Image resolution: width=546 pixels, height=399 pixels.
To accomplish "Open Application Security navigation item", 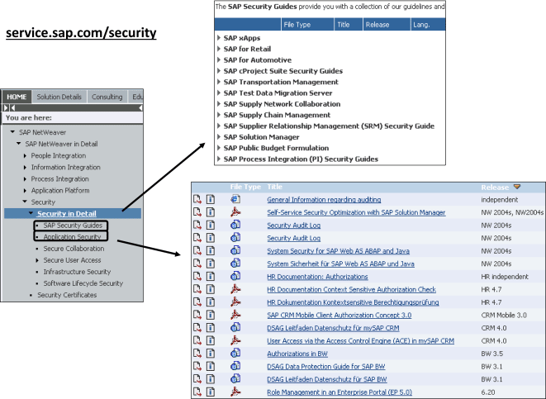I will click(x=72, y=237).
